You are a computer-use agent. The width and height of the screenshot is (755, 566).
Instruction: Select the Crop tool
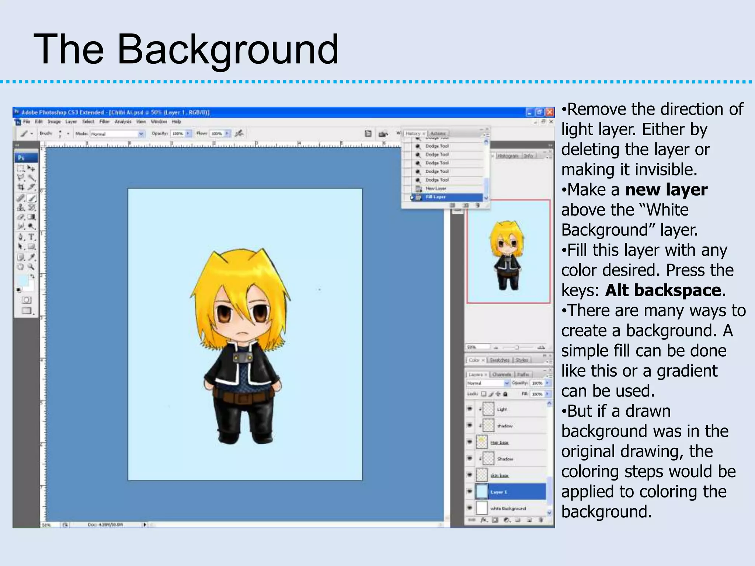click(x=21, y=187)
